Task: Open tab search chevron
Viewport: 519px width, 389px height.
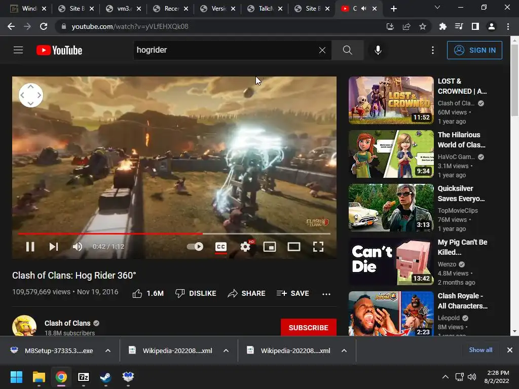Action: (437, 7)
